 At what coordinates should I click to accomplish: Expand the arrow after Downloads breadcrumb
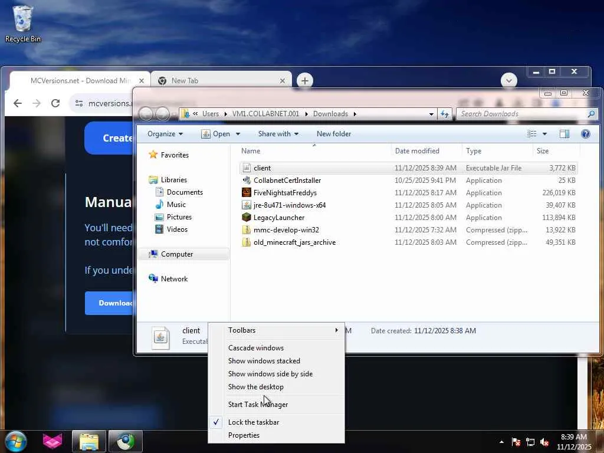(x=354, y=114)
